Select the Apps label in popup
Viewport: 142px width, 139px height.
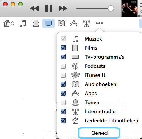91,94
